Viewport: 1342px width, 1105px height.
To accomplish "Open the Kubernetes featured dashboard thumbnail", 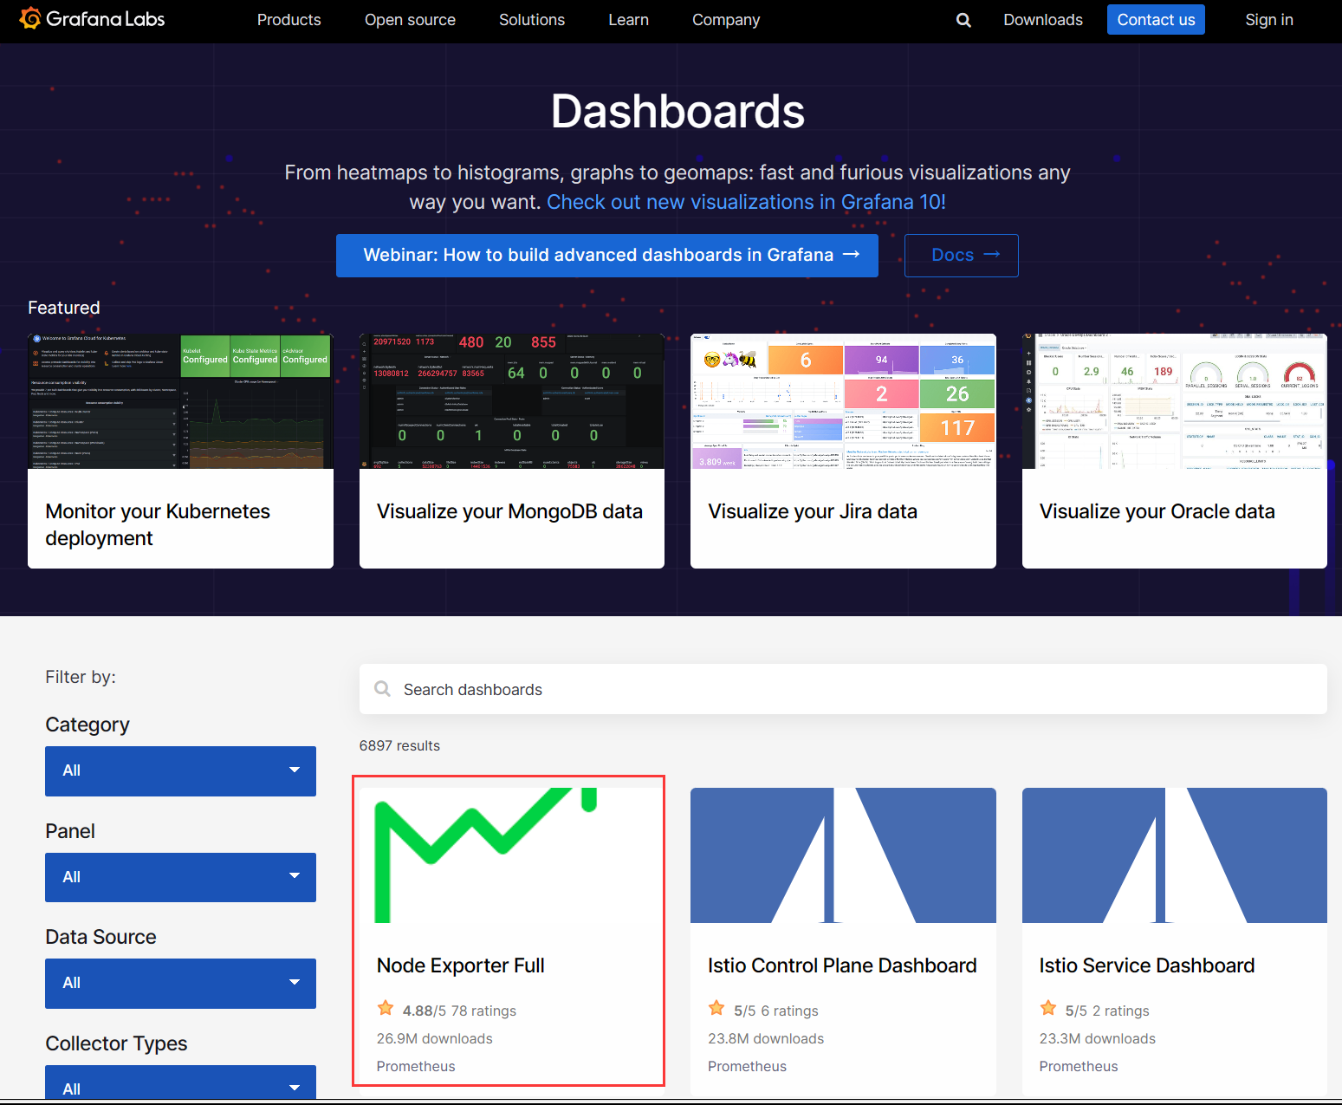I will coord(180,401).
